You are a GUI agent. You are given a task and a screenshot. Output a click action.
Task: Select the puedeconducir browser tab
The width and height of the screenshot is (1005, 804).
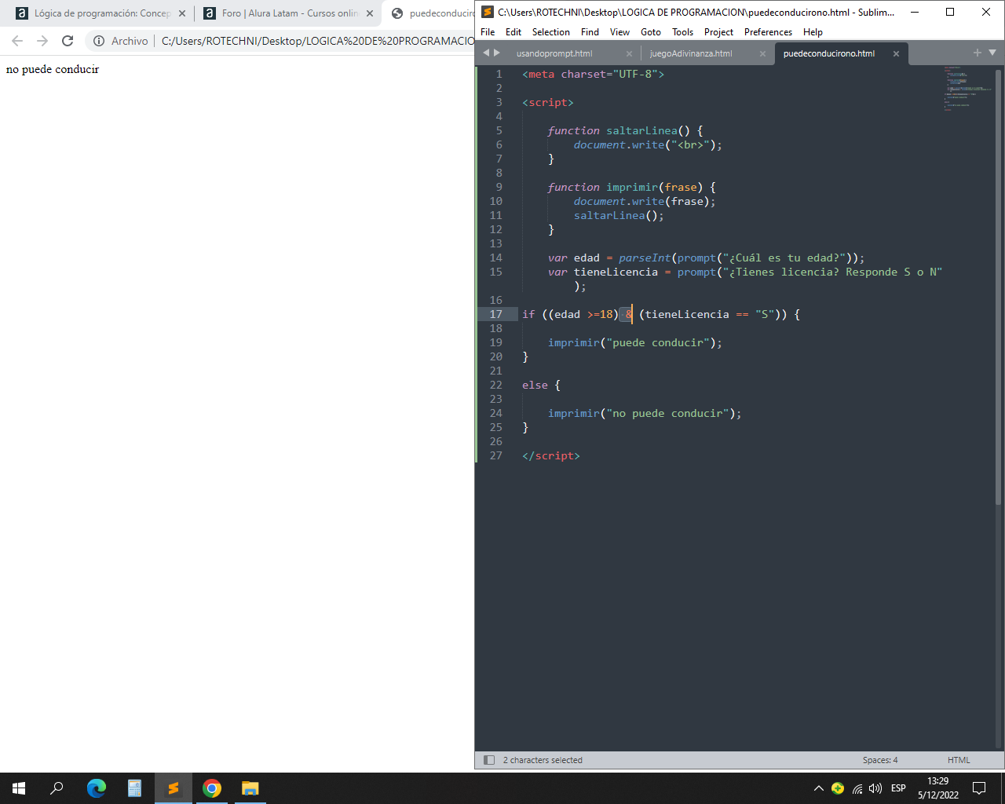(x=430, y=13)
